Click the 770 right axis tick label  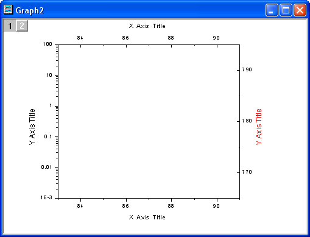(247, 172)
